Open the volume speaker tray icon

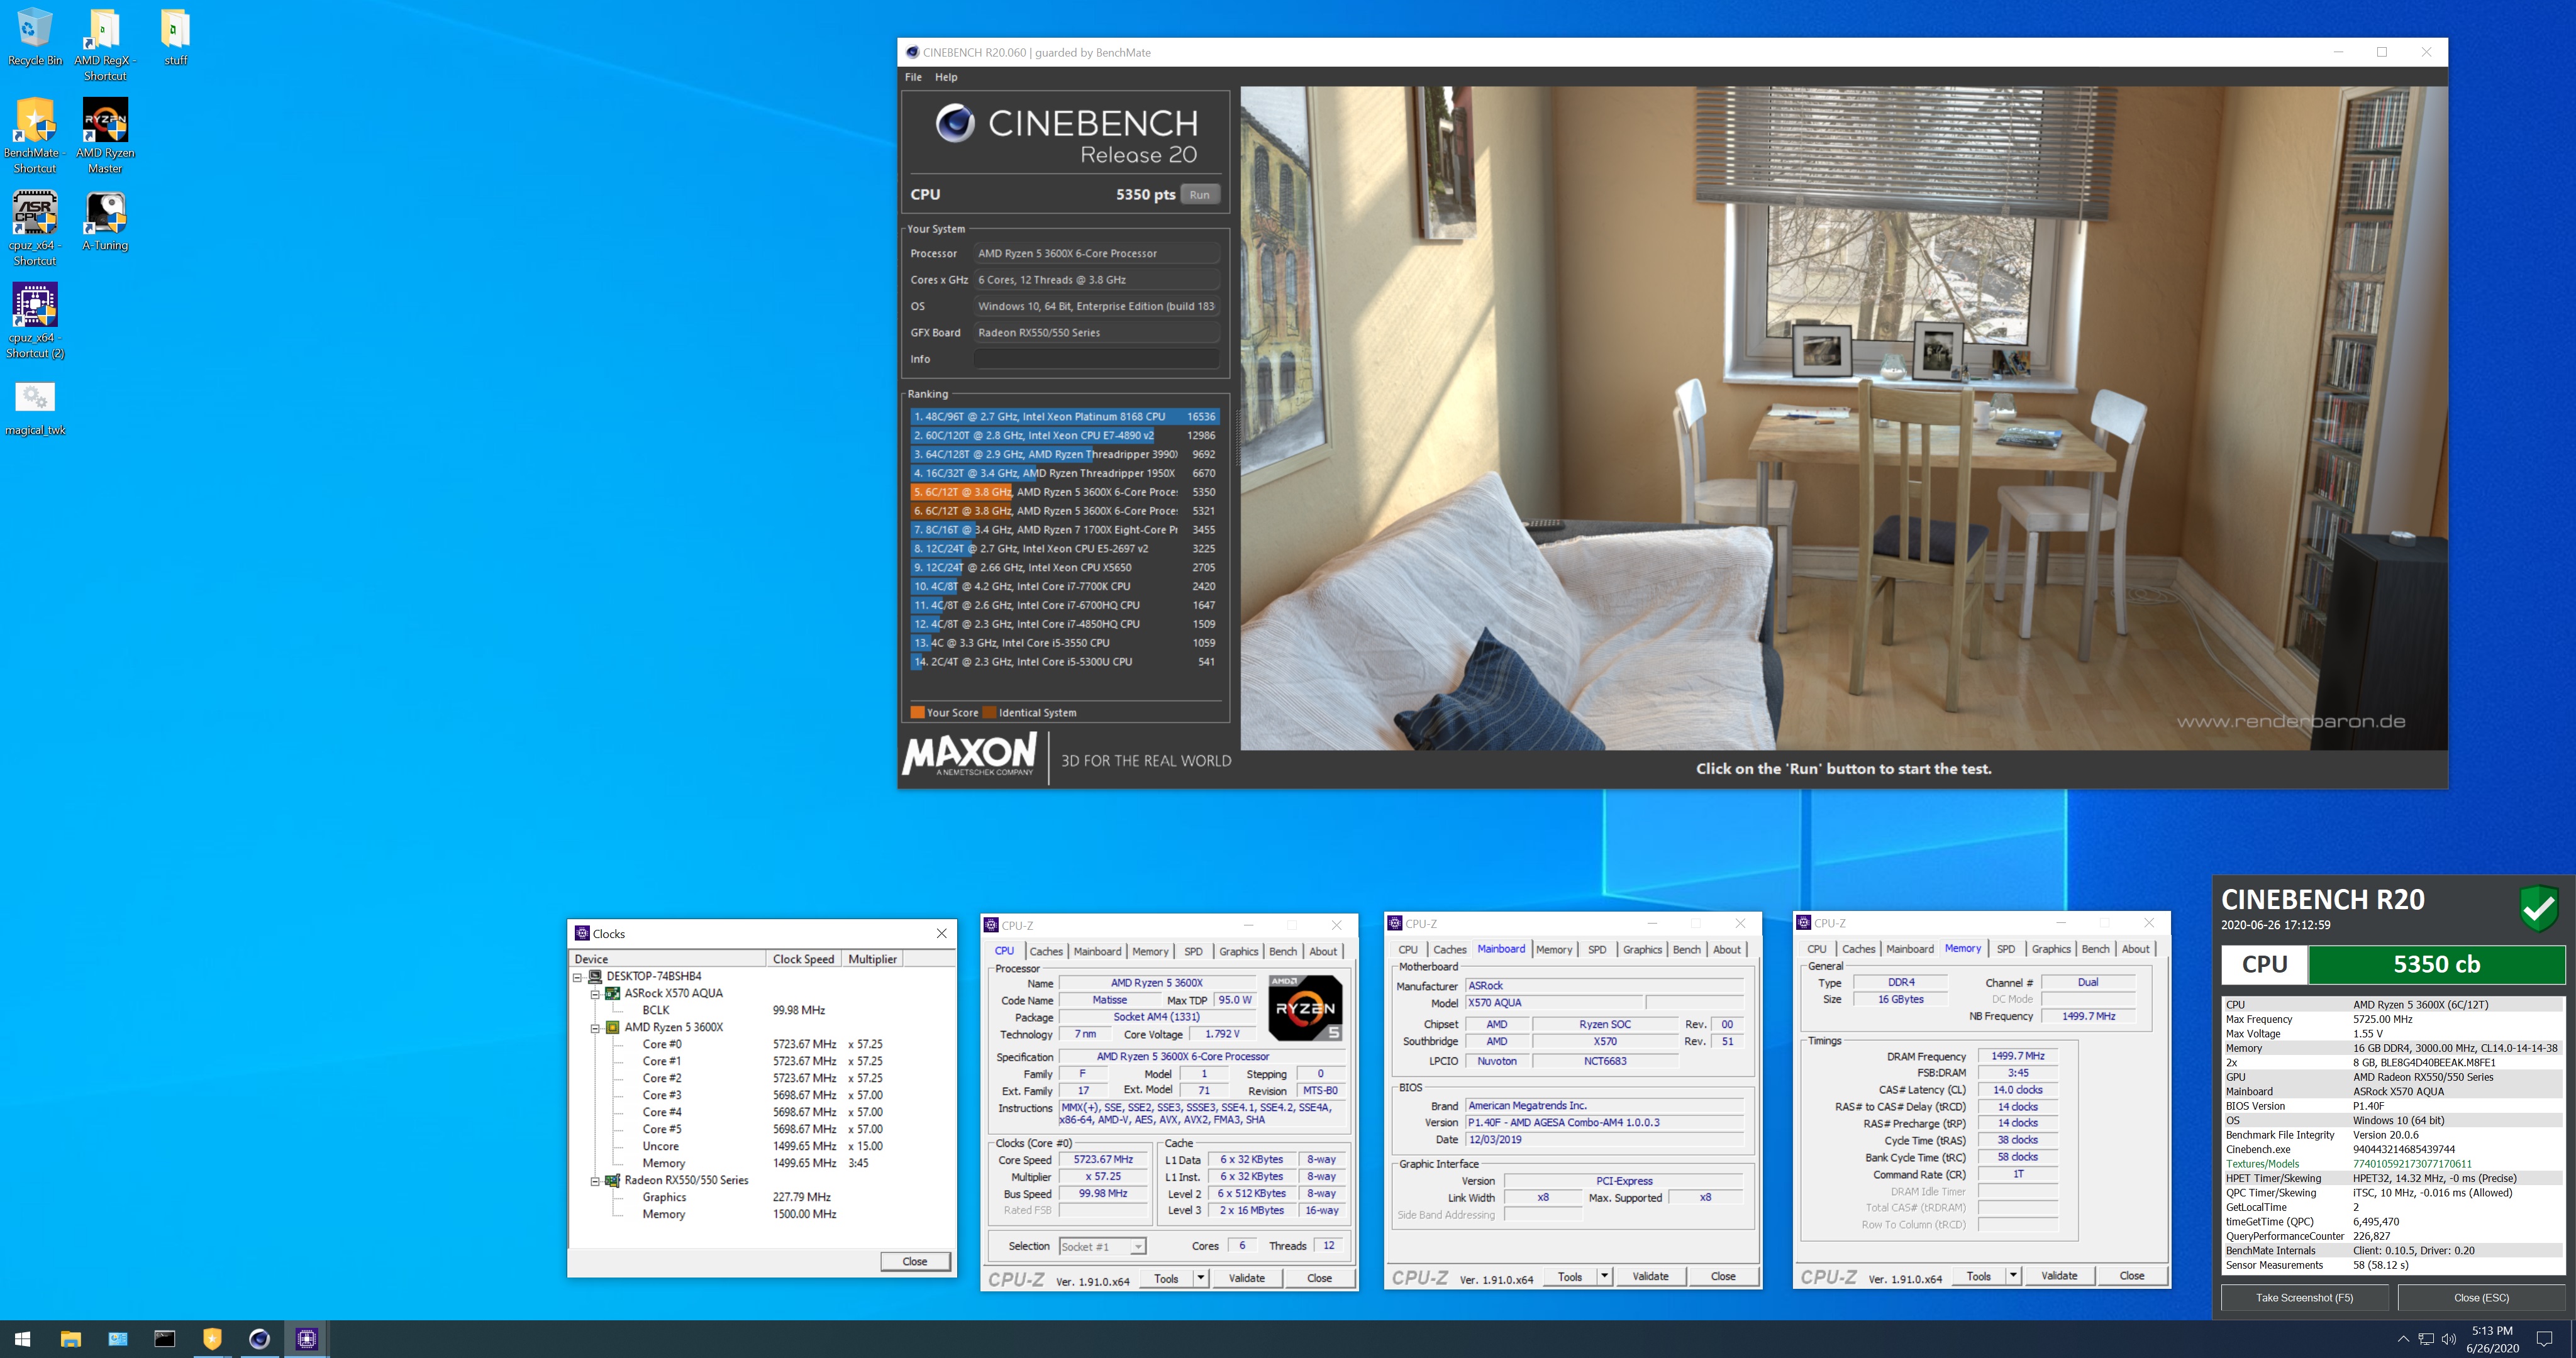coord(2448,1339)
